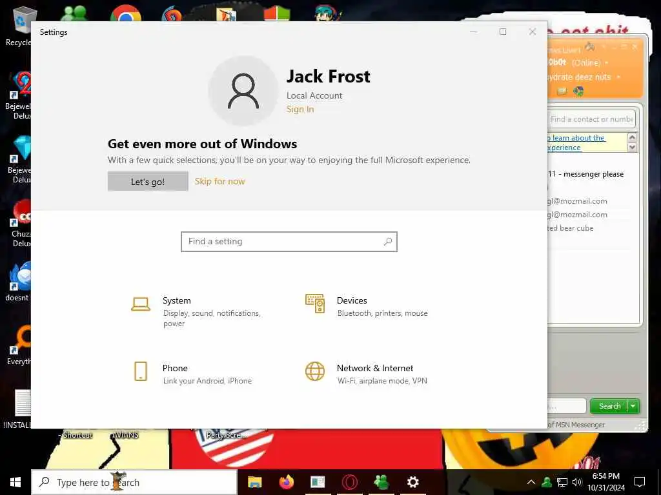Screen dimensions: 661x495
Task: Click the green Search button in Messenger
Action: (x=609, y=406)
